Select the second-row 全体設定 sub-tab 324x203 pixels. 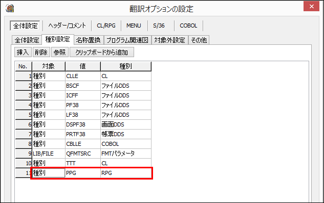(27, 40)
